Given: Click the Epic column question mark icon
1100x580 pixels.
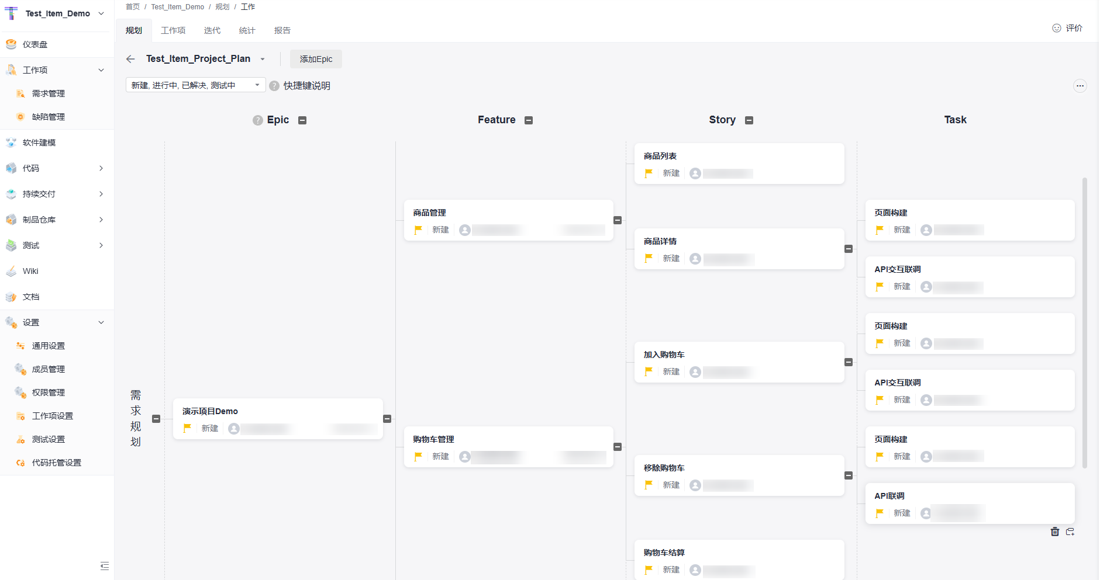Looking at the screenshot, I should click(258, 120).
